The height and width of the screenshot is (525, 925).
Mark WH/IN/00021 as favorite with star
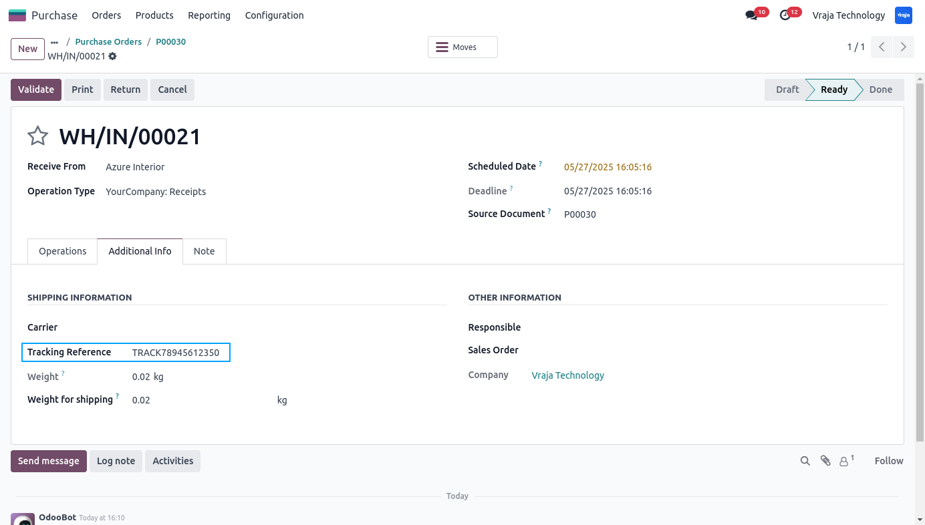[38, 136]
